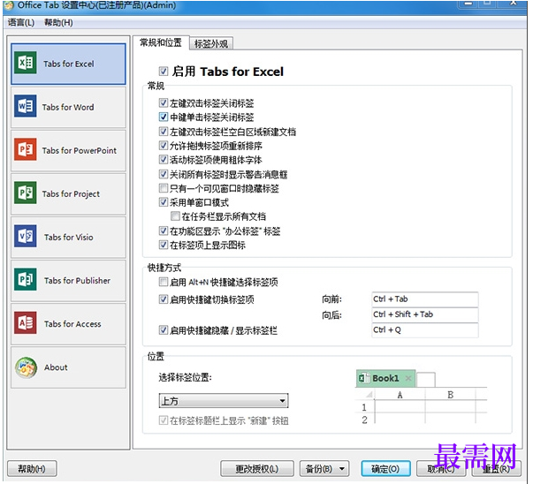The image size is (533, 484).
Task: Toggle 启用 Tabs for Excel checkbox
Action: 164,72
